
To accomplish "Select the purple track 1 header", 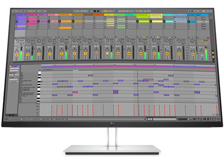I will (21, 15).
